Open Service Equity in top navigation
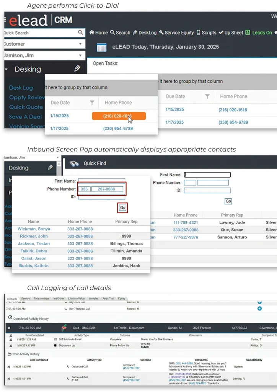 click(x=176, y=33)
